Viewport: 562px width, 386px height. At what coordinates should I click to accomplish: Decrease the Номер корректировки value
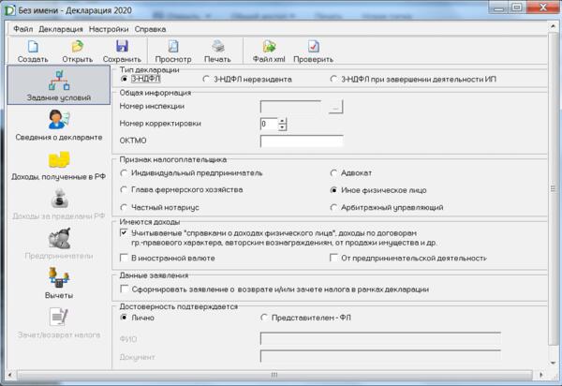pos(283,127)
